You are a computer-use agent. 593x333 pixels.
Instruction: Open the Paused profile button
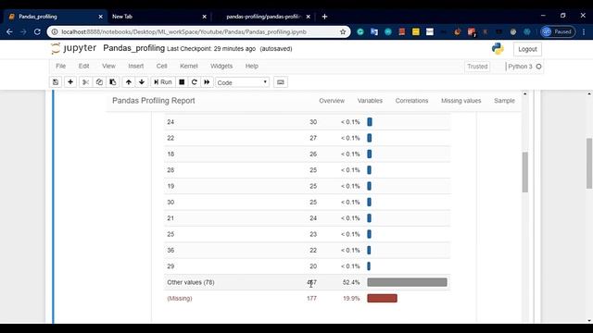pos(558,32)
